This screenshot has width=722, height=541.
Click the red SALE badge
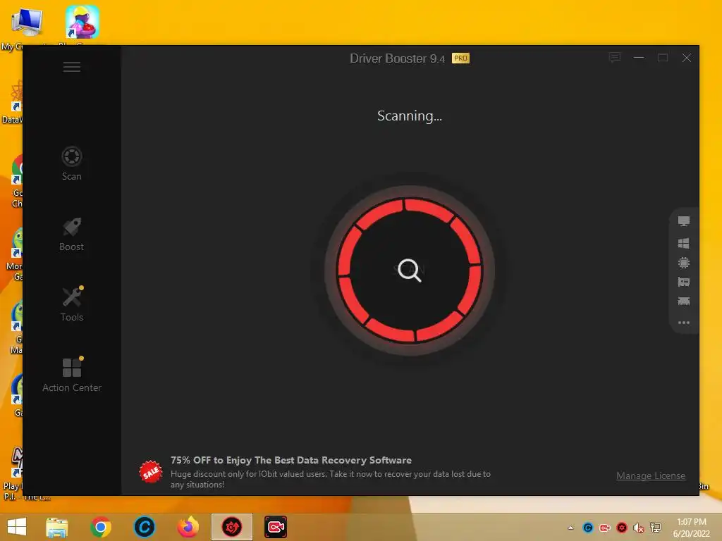coord(151,472)
